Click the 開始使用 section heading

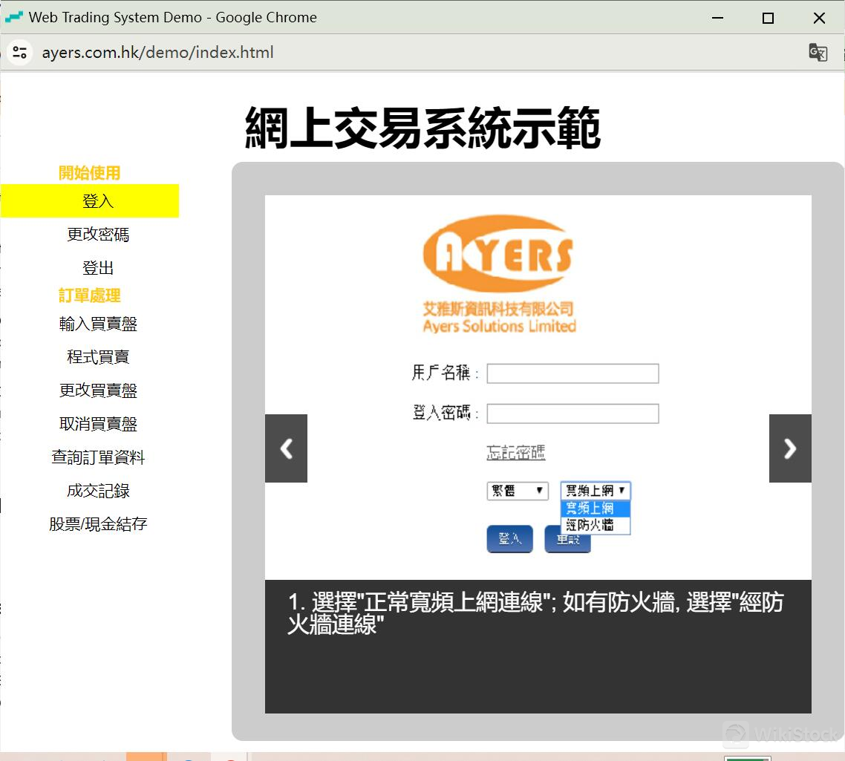[x=89, y=173]
